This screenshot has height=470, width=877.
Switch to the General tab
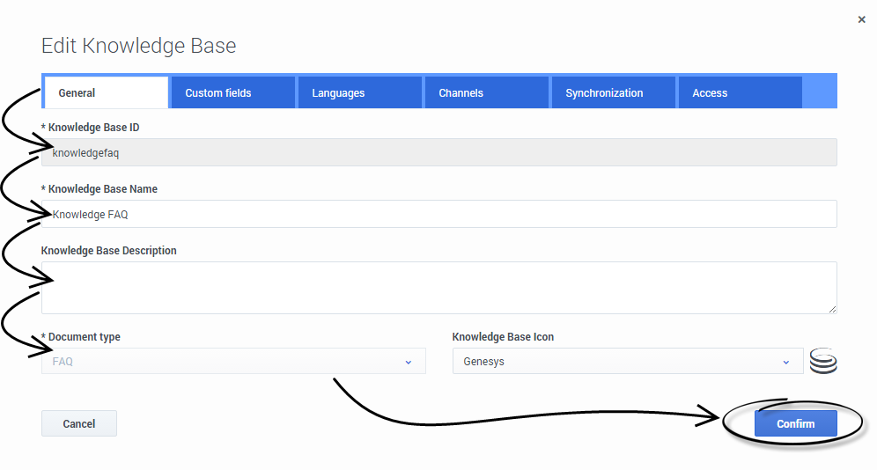coord(106,92)
